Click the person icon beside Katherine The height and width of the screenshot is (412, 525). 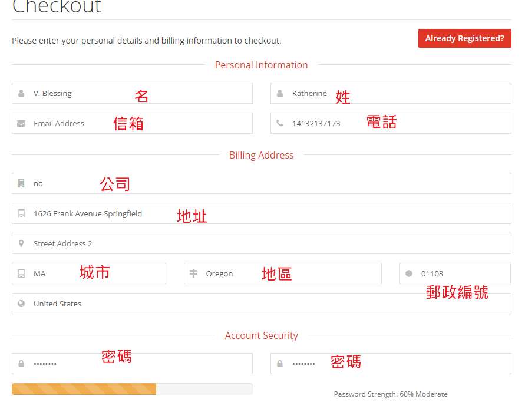point(280,93)
